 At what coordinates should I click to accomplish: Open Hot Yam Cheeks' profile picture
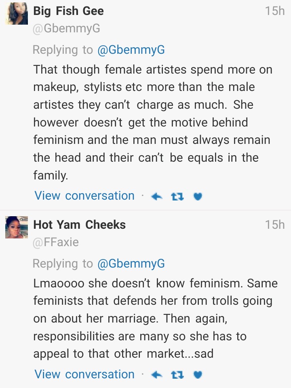click(x=17, y=227)
